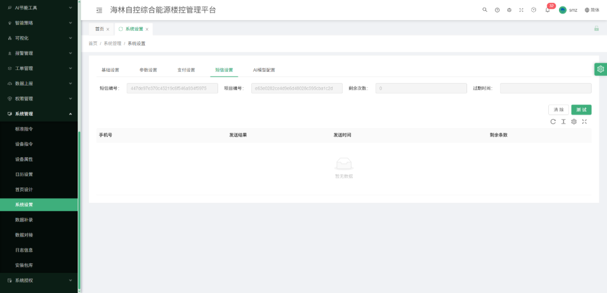Screen dimensions: 607x293
Task: Open 日历设置 in the sidebar
Action: coord(24,174)
